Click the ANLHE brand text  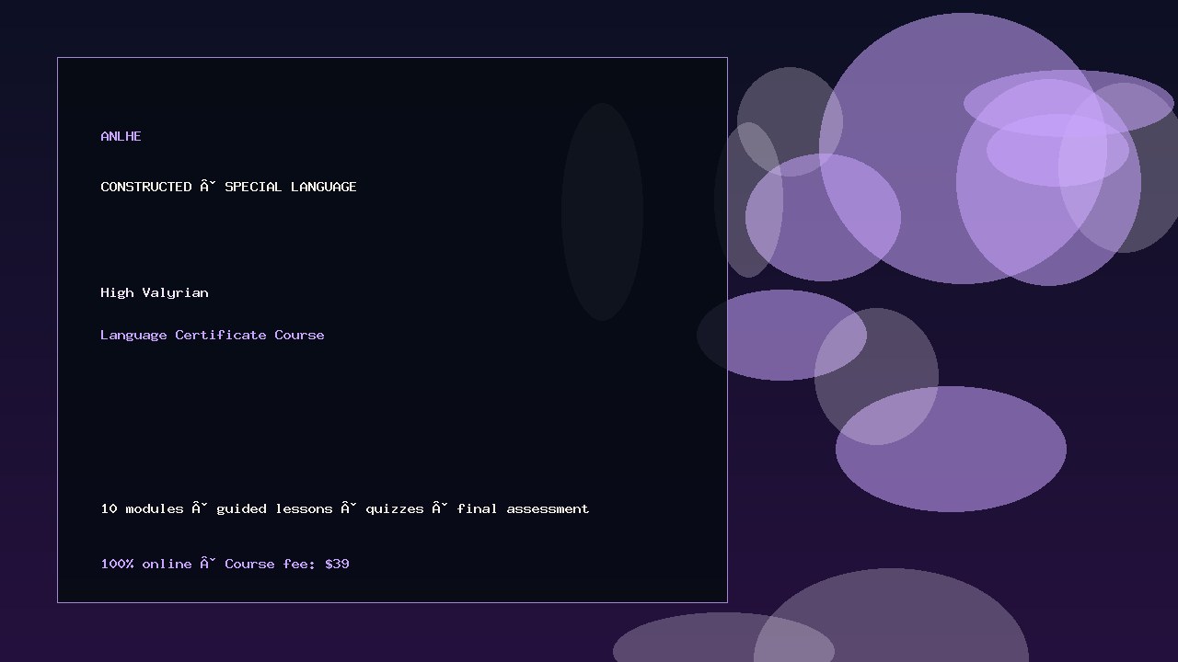[x=121, y=136]
